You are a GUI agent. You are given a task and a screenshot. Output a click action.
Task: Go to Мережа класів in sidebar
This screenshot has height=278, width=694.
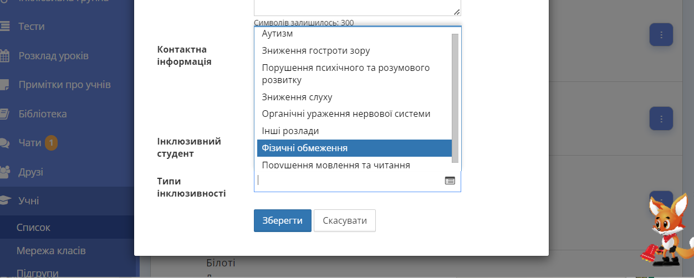tap(51, 250)
